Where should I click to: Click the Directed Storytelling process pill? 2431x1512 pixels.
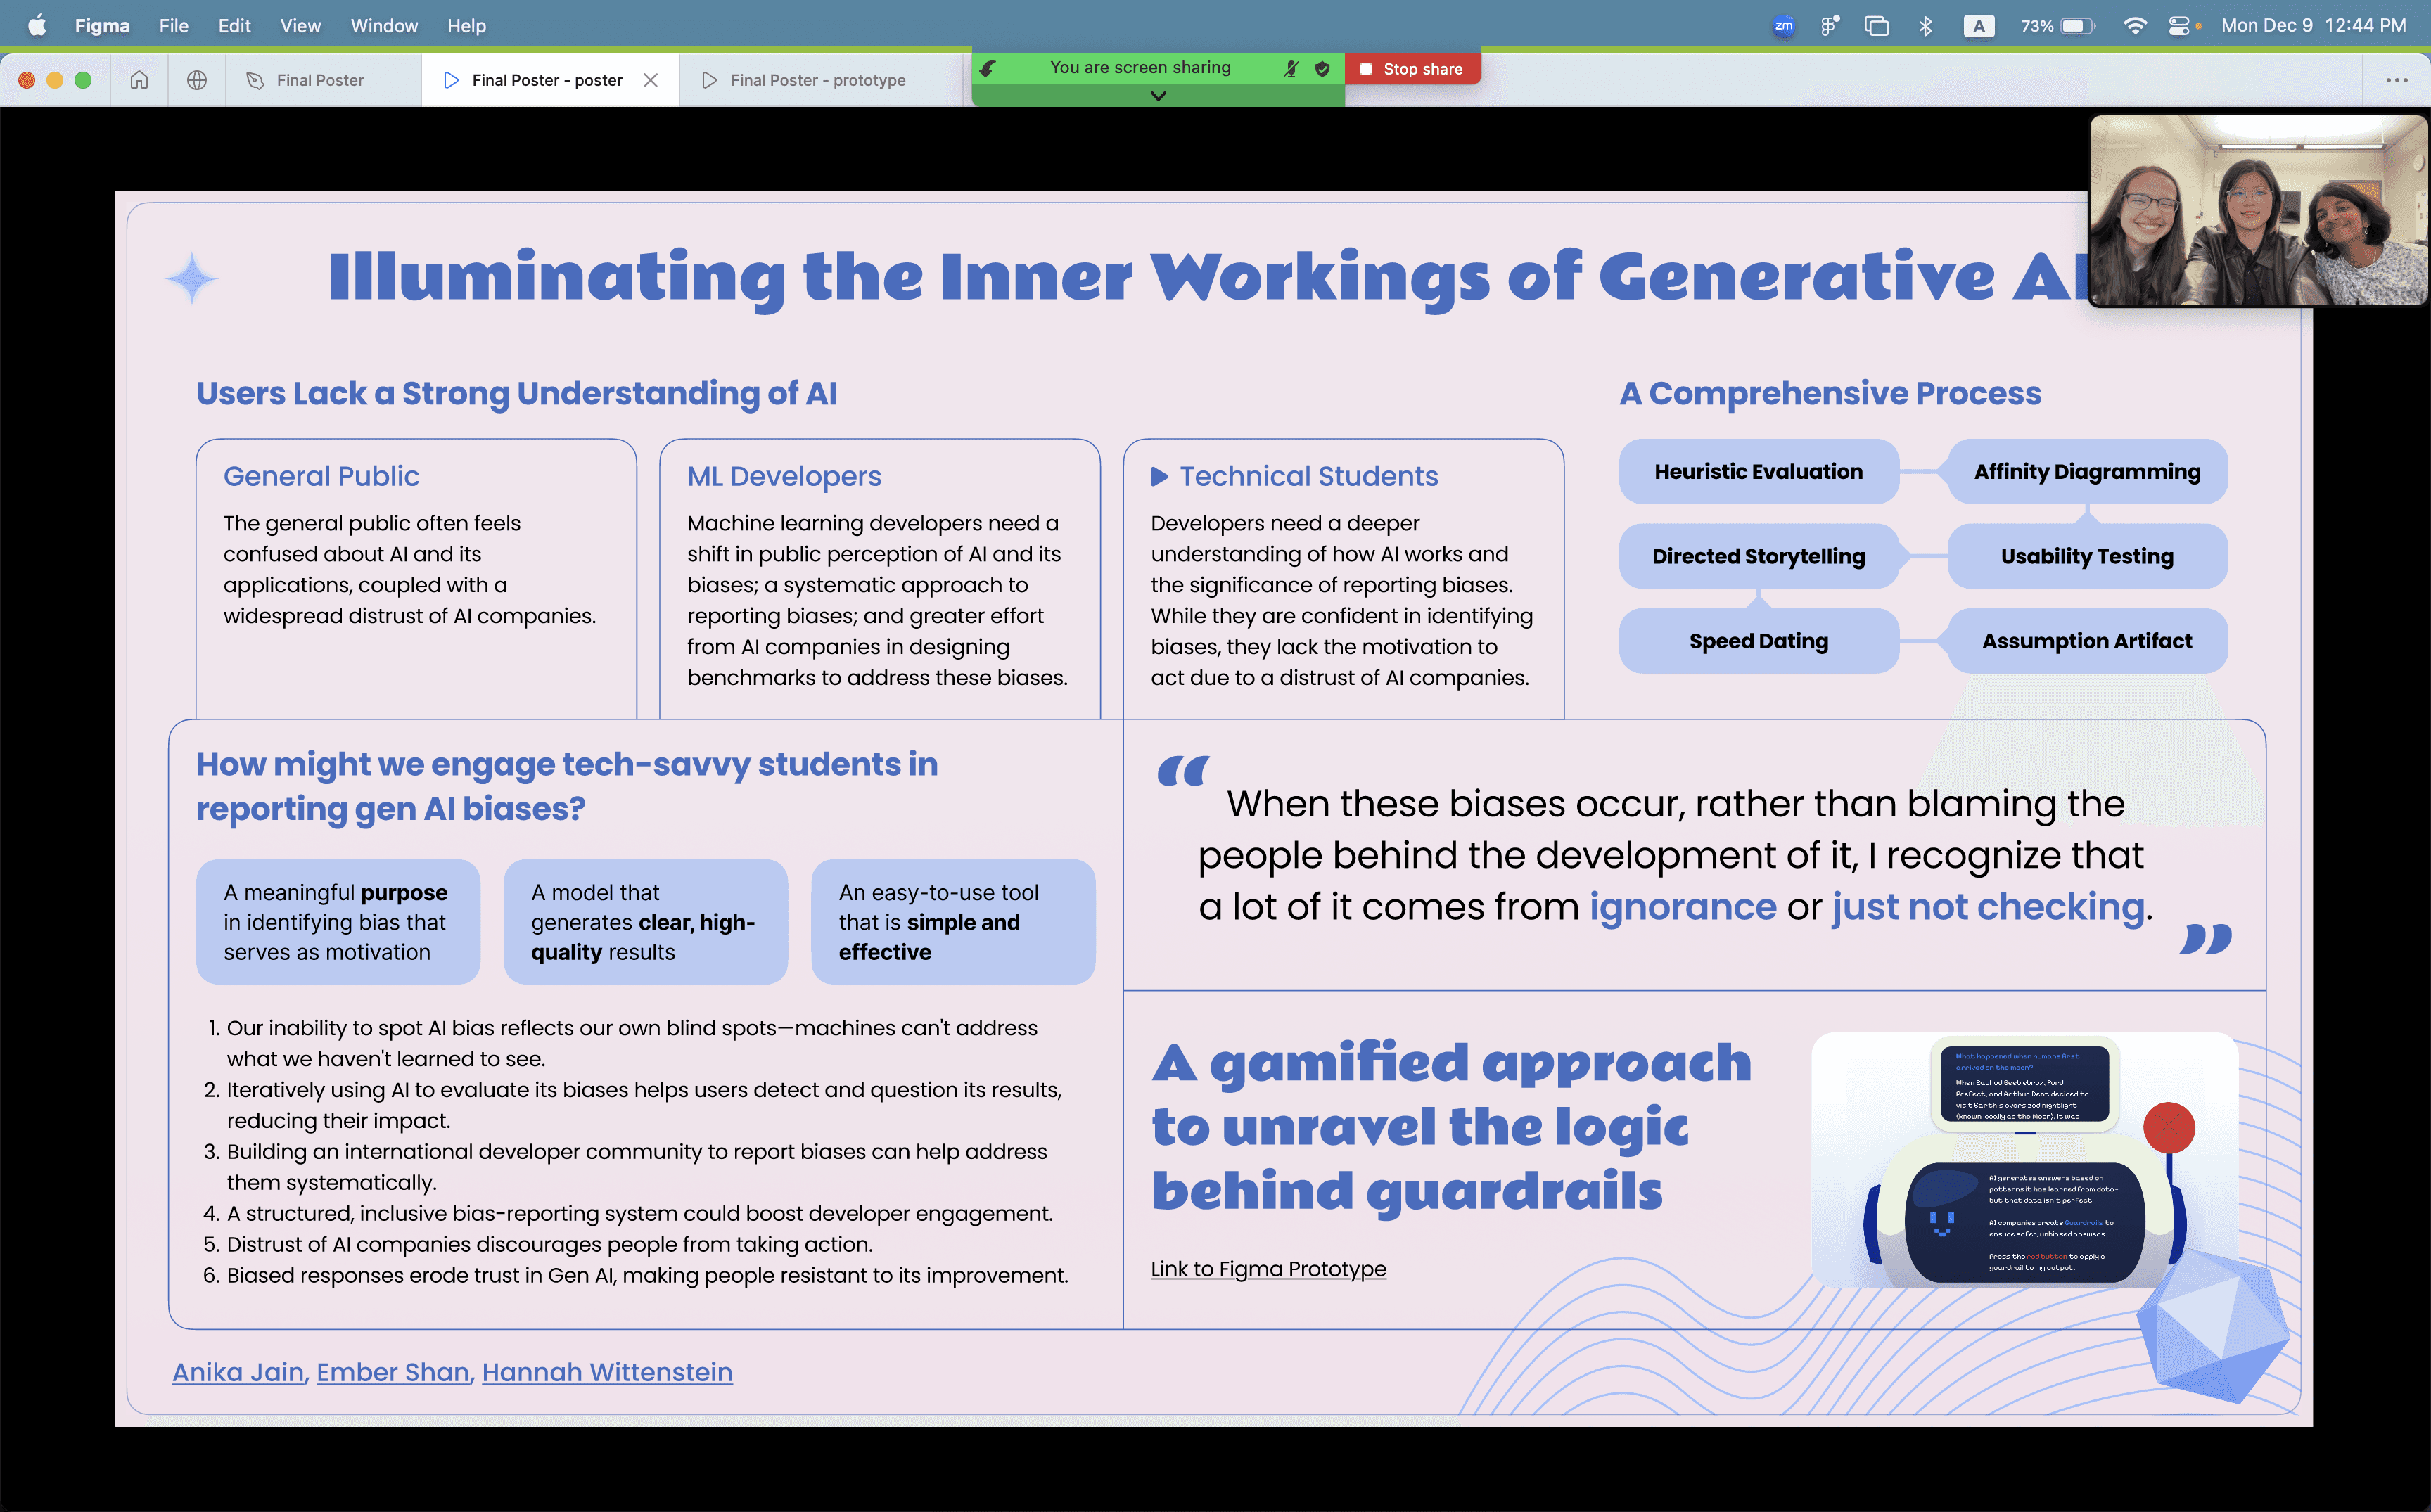(1758, 556)
